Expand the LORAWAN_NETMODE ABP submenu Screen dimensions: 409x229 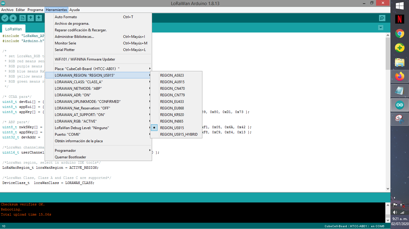click(99, 89)
